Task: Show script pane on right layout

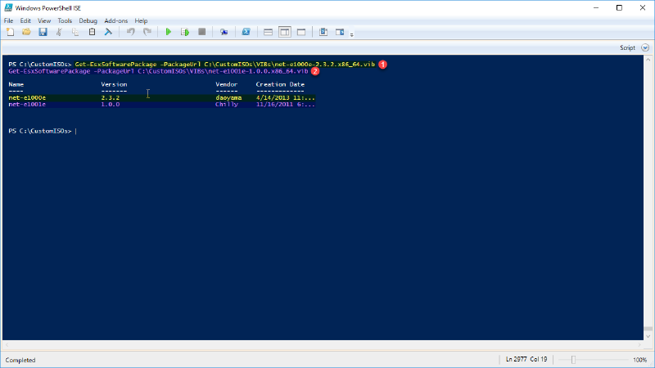Action: tap(285, 32)
